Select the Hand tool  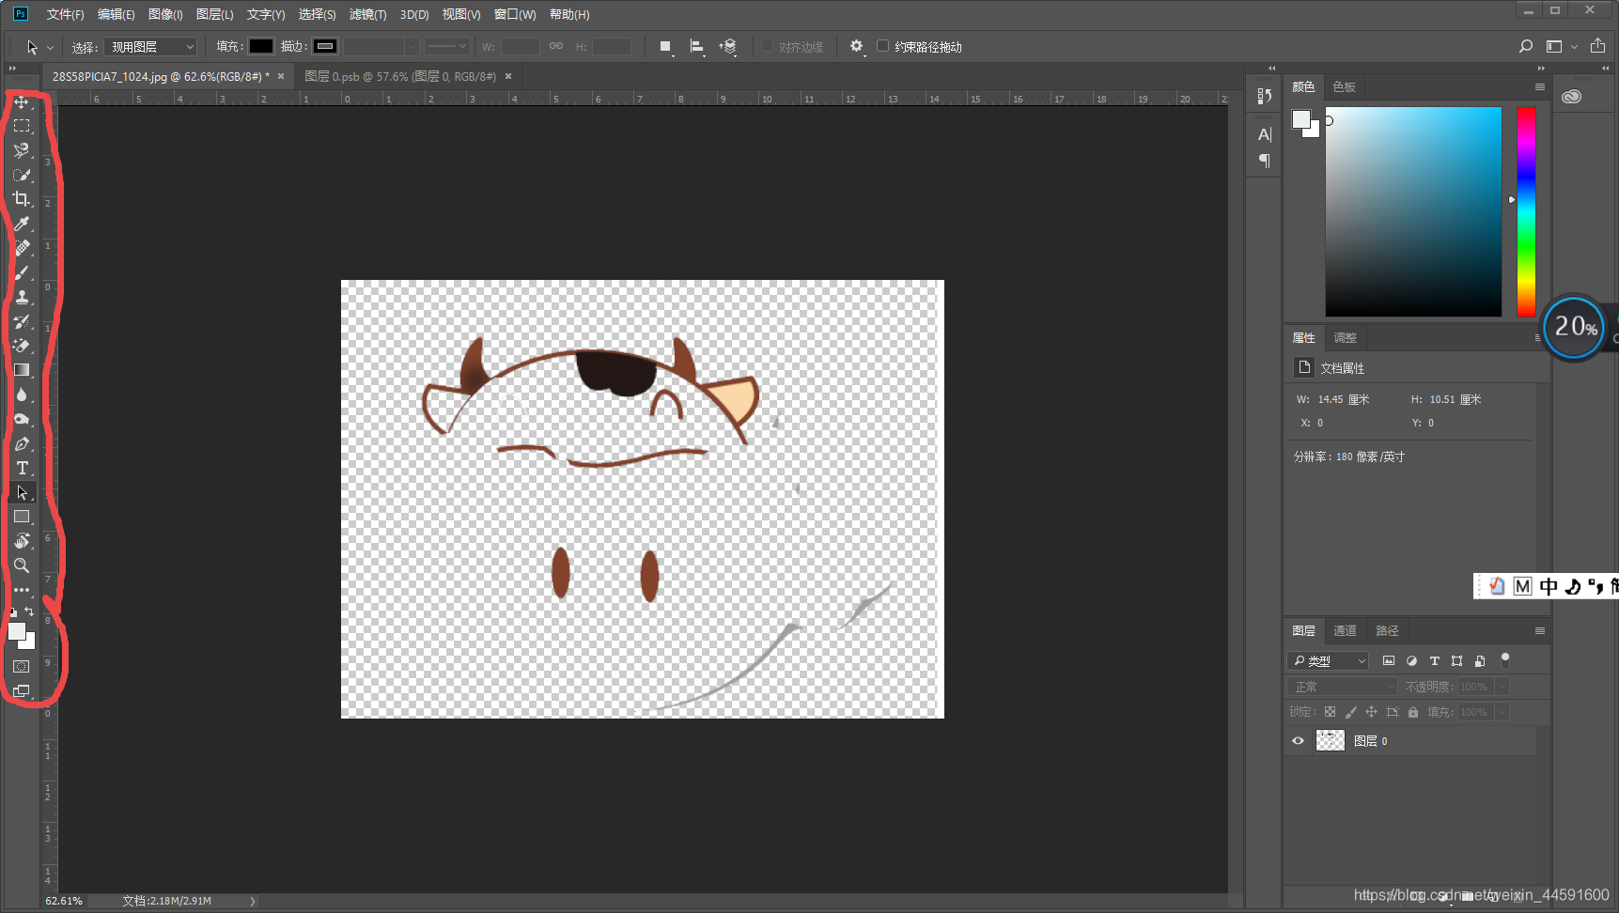[21, 541]
